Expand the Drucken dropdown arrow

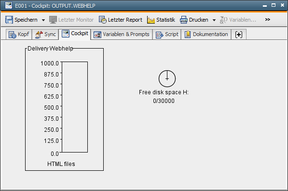(214, 20)
